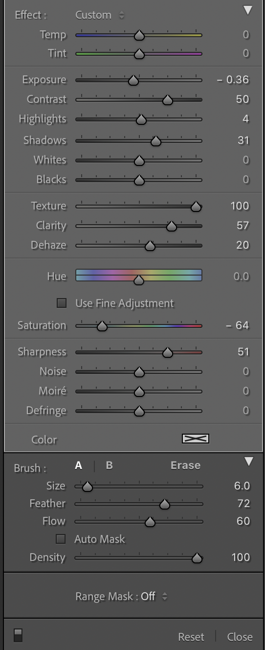Toggle the adjustment panel on/off switch
The image size is (265, 650).
(x=18, y=636)
